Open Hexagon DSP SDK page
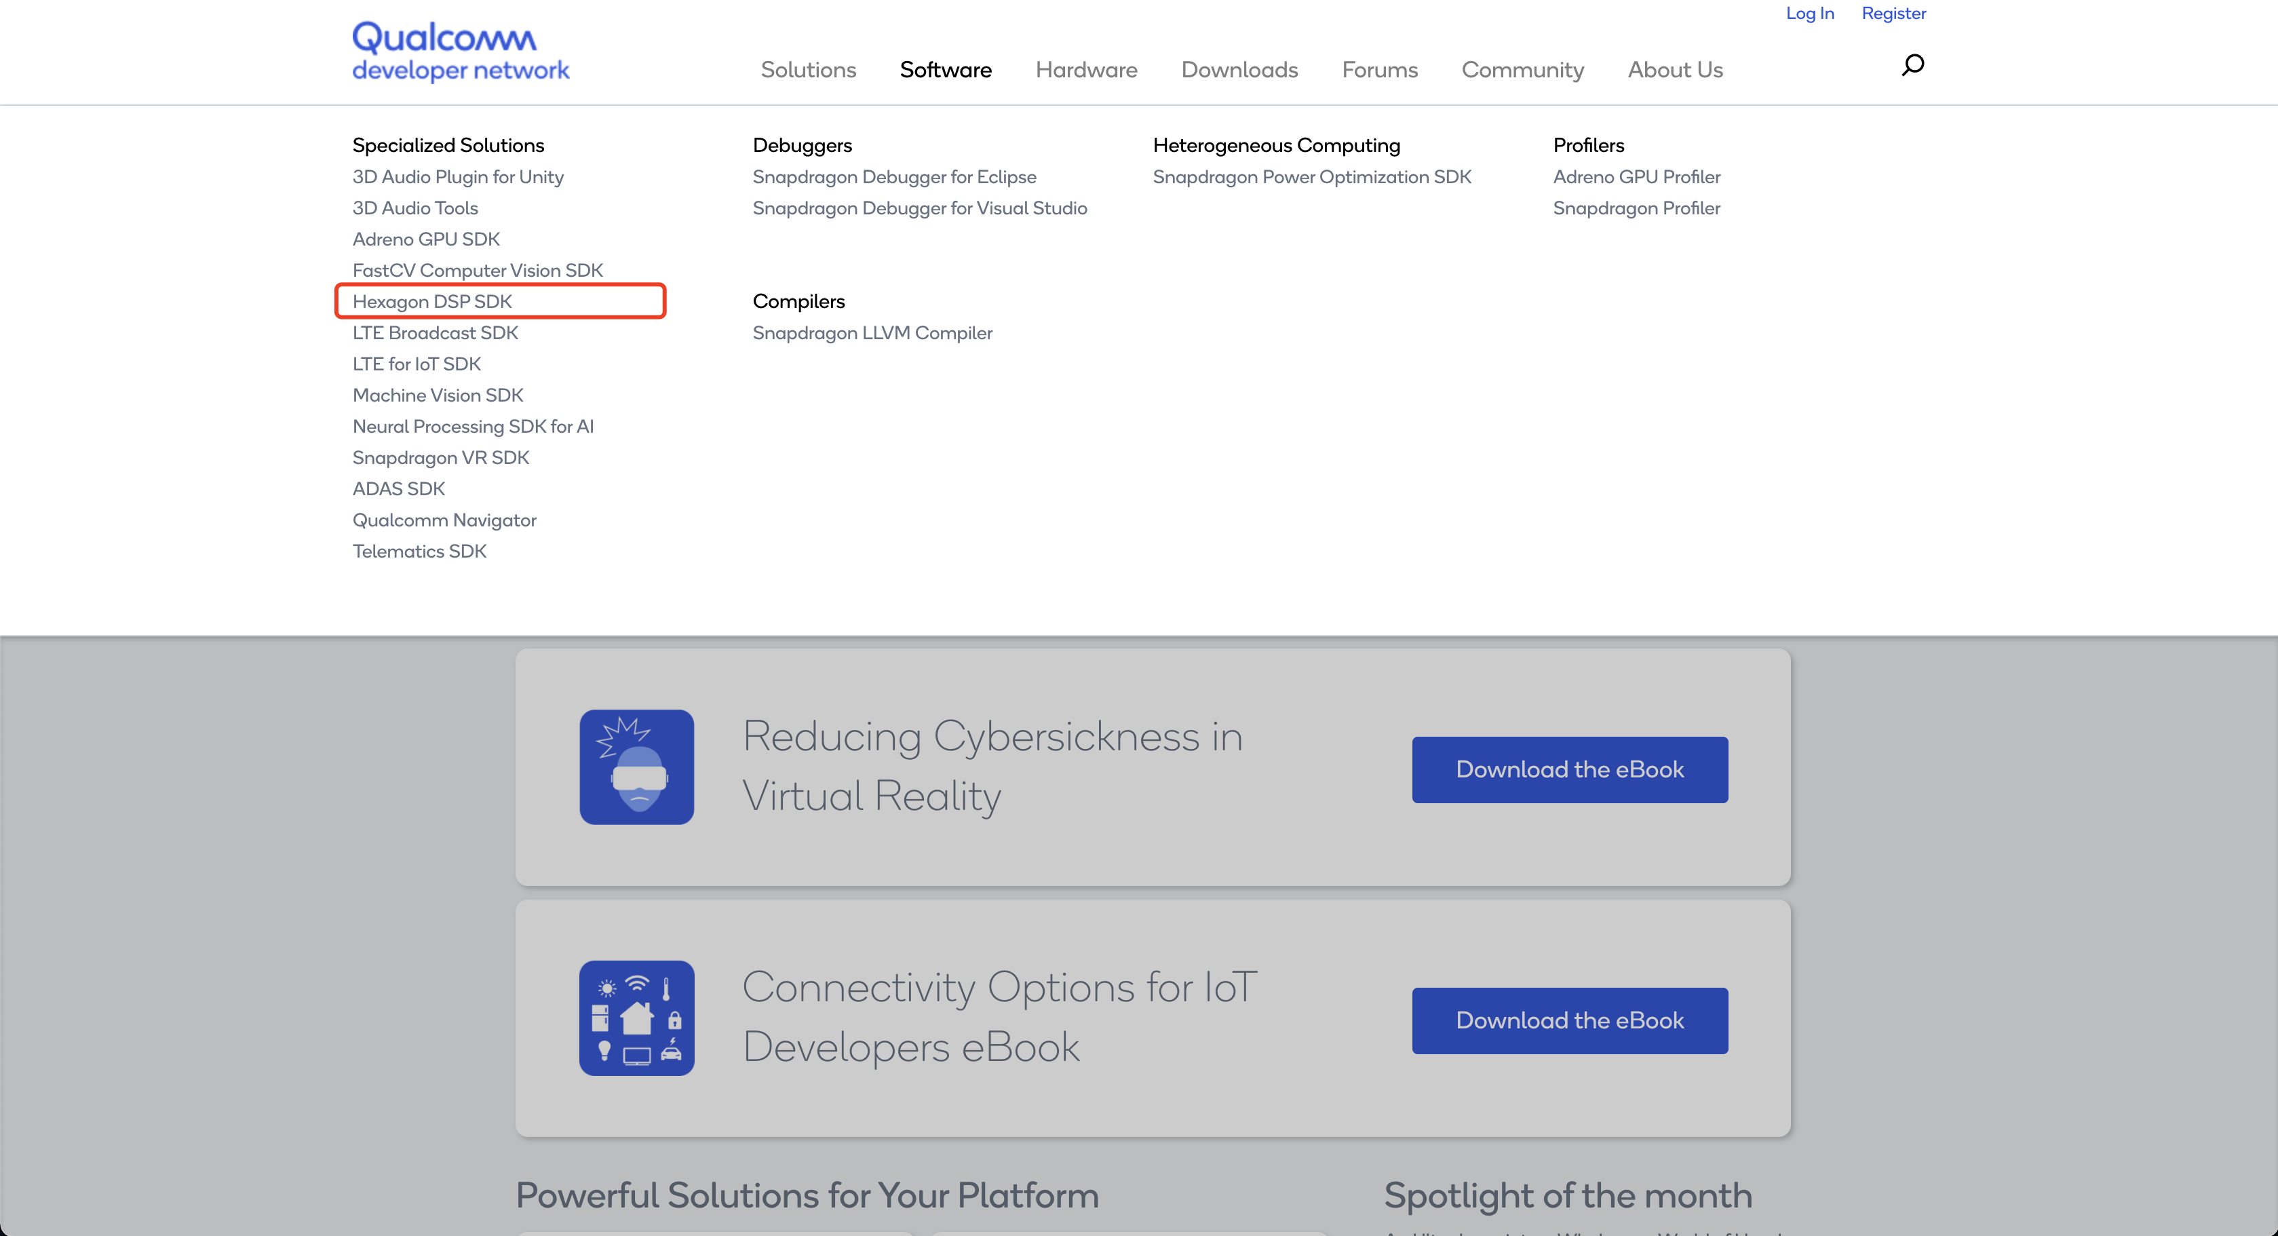The image size is (2278, 1236). (x=432, y=301)
